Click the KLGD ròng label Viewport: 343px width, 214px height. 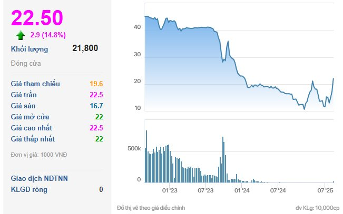click(30, 189)
